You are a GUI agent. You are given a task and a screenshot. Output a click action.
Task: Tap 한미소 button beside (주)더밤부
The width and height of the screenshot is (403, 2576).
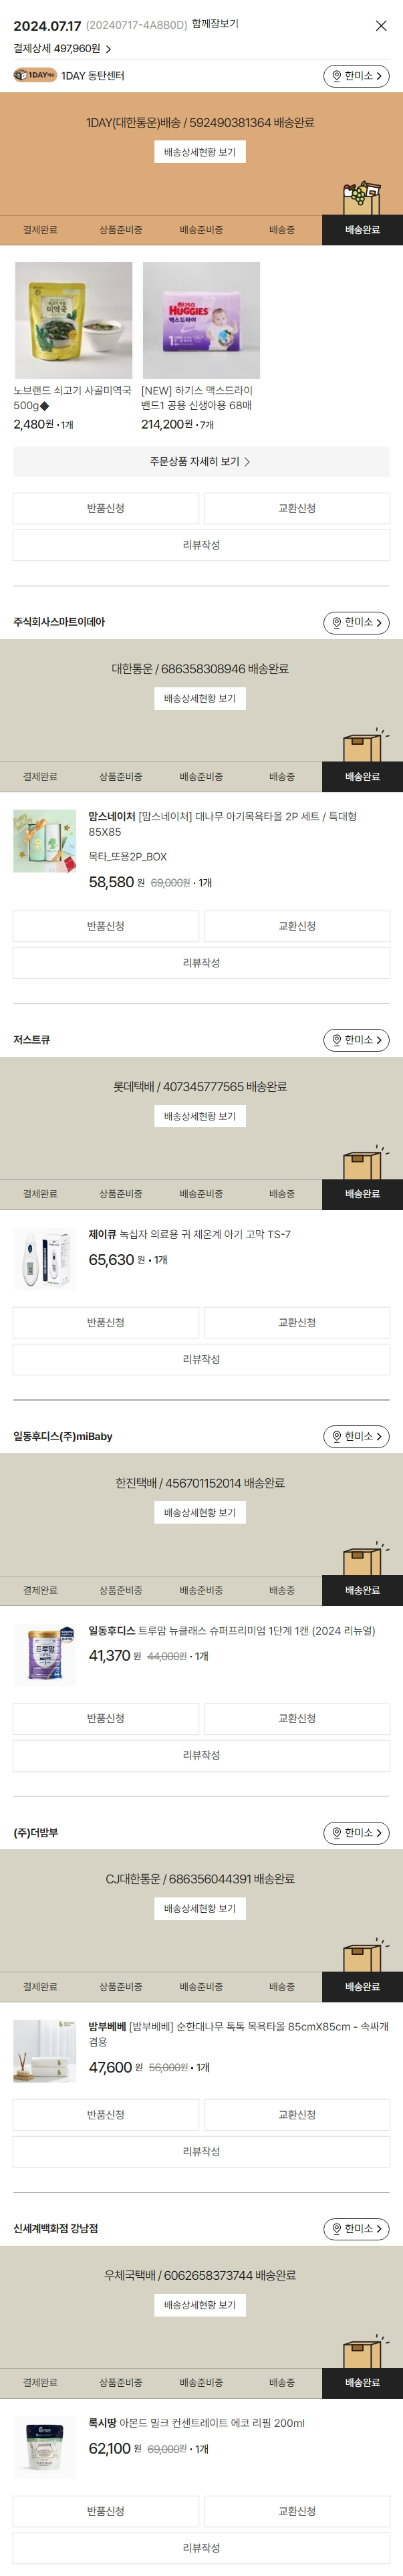(x=356, y=1833)
